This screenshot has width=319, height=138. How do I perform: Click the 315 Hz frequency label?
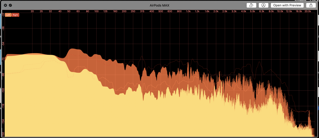(x=142, y=11)
